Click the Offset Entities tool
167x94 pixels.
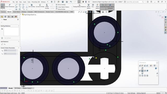tap(47, 7)
